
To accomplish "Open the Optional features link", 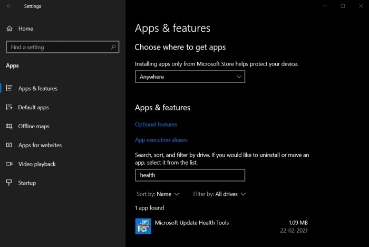I will pyautogui.click(x=156, y=125).
